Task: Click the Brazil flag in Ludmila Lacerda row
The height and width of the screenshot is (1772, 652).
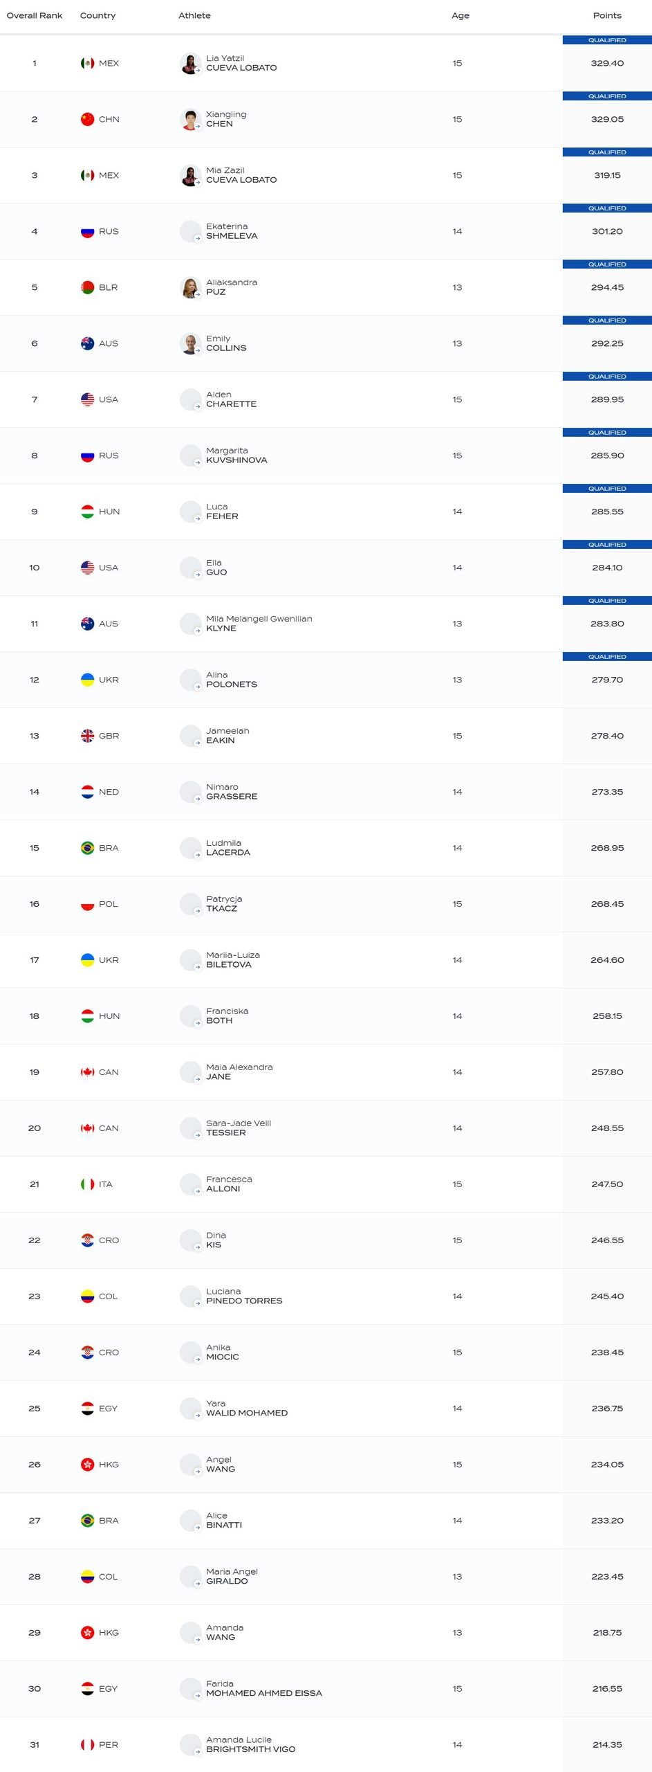Action: 87,848
